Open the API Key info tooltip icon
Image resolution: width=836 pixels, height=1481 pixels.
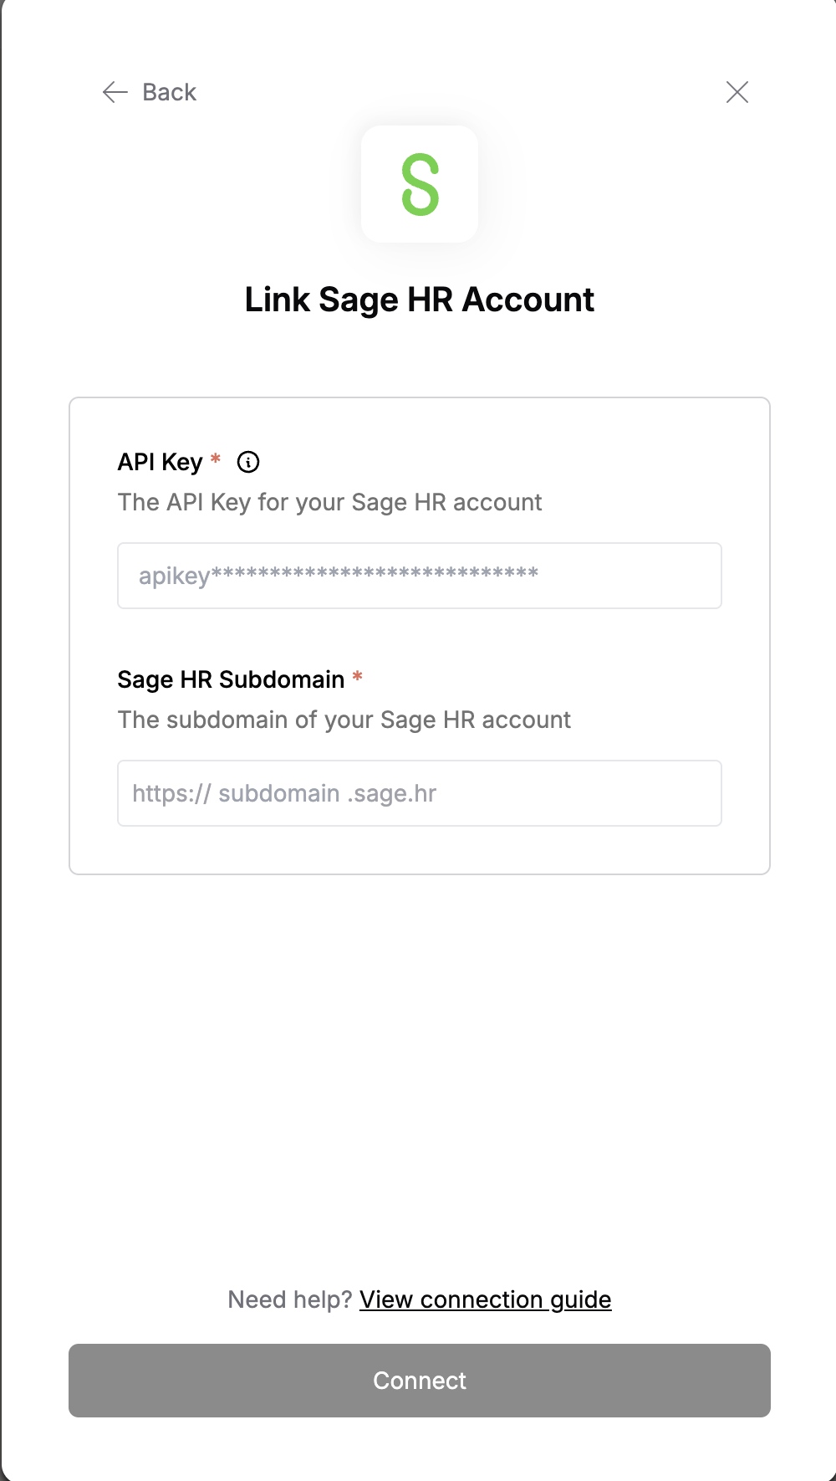[248, 462]
